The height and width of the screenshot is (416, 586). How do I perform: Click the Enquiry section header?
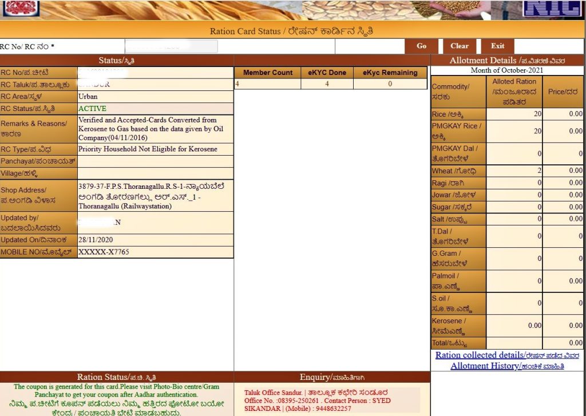[331, 375]
